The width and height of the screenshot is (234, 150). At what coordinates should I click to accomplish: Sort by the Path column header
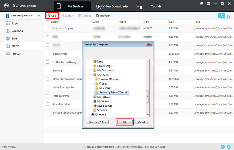click(197, 22)
